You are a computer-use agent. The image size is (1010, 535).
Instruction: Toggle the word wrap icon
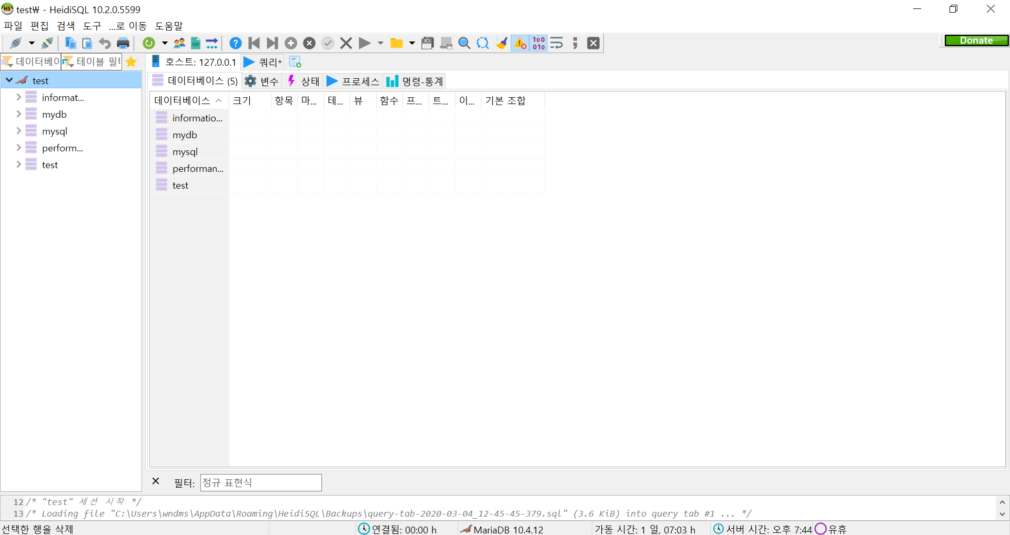pos(557,43)
